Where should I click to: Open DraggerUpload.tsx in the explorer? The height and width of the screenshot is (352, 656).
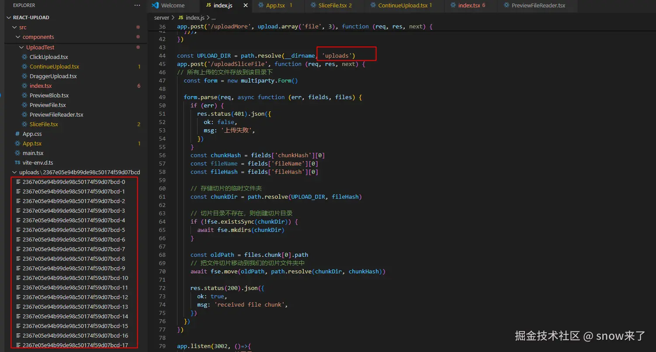pyautogui.click(x=53, y=76)
